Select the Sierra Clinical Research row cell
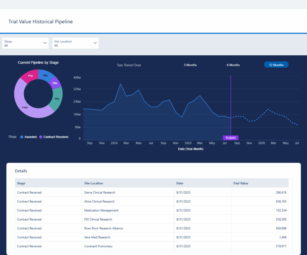This screenshot has height=255, width=307. pyautogui.click(x=100, y=193)
